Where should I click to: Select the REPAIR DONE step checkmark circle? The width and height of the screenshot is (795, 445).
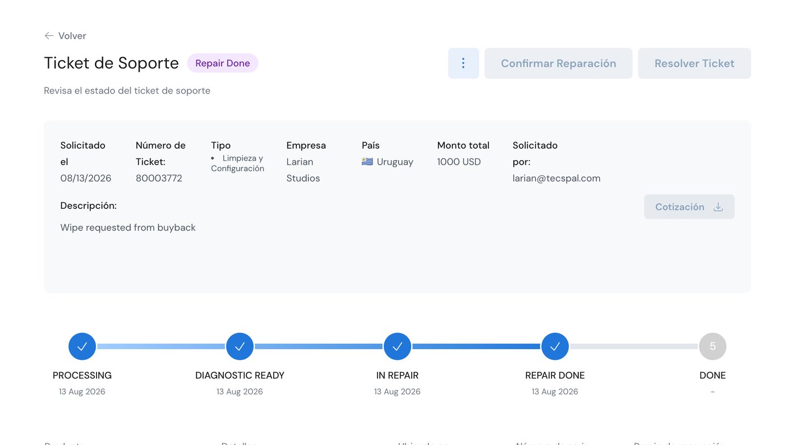tap(555, 346)
